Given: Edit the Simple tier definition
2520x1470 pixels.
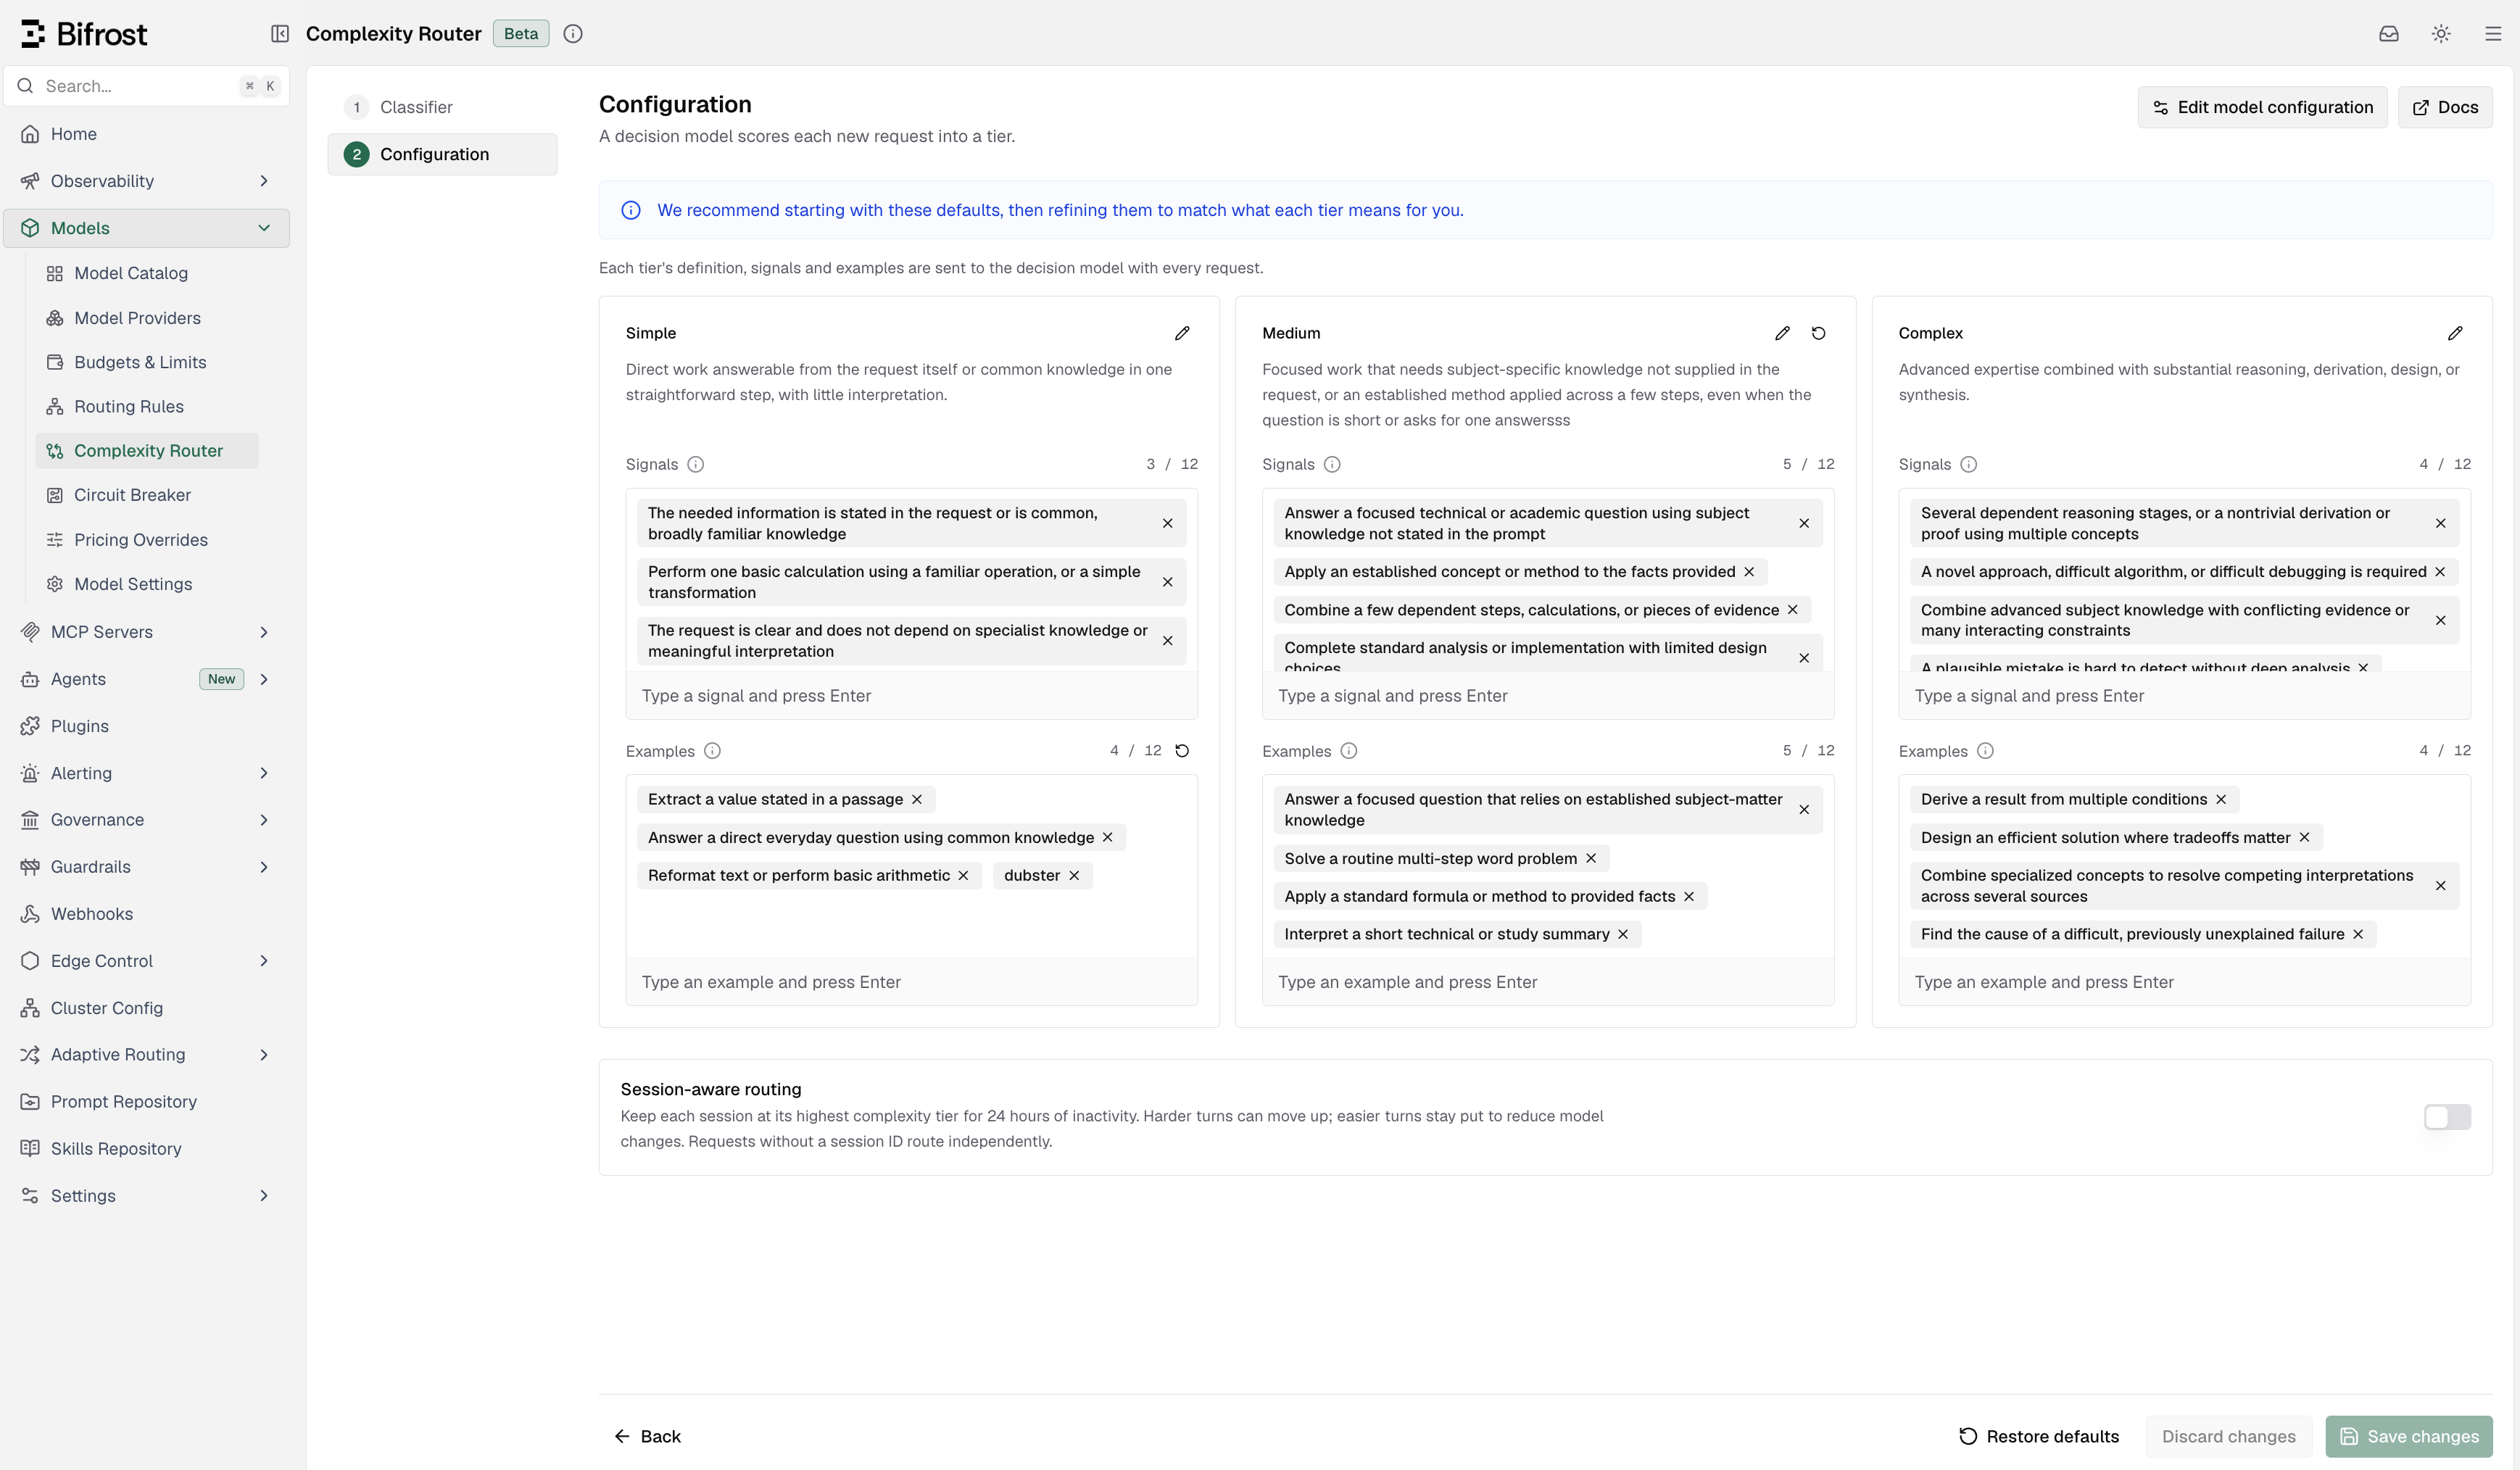Looking at the screenshot, I should 1182,333.
